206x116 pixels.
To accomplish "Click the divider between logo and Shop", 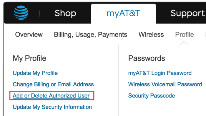I will tap(39, 14).
